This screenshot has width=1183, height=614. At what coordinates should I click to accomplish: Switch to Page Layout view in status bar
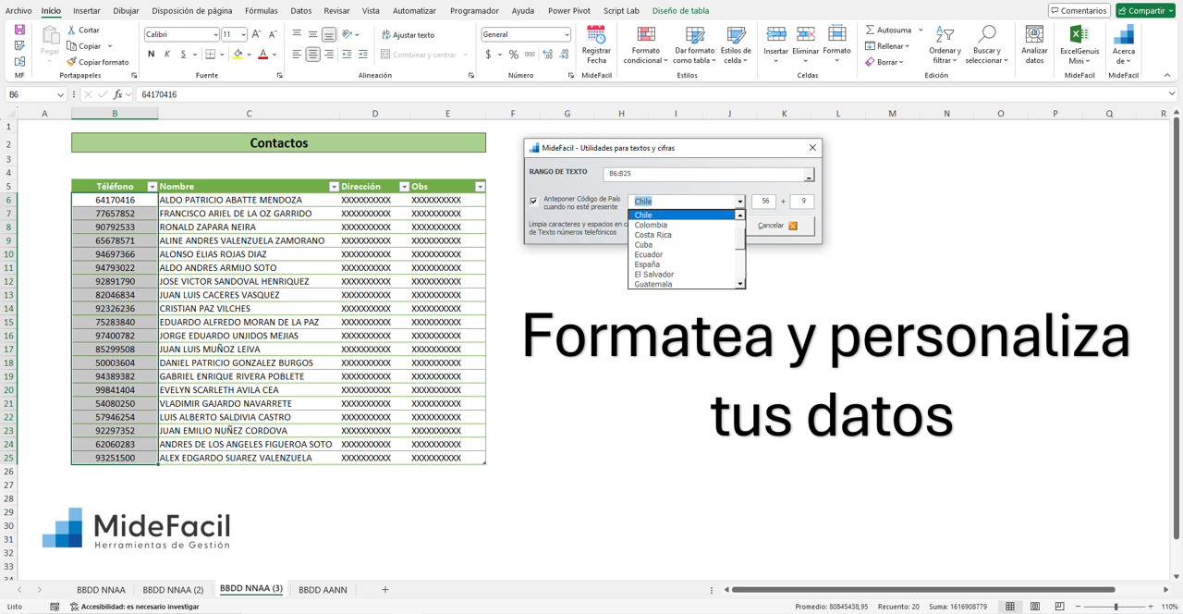(x=1035, y=607)
